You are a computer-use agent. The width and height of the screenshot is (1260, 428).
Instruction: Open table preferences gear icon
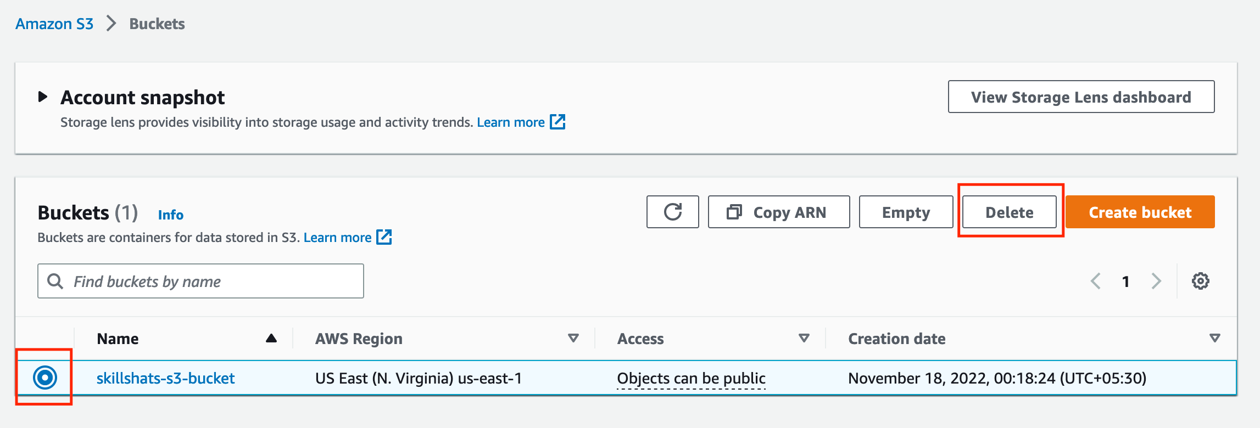[x=1200, y=281]
